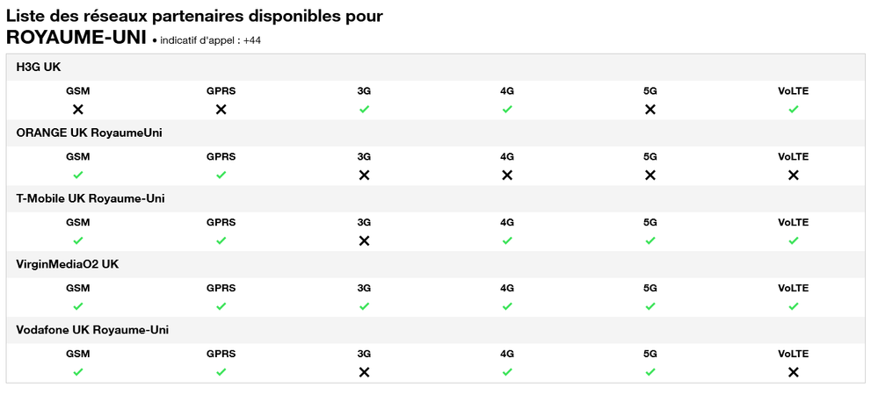Click the ORANGE UK 4G cross icon
The width and height of the screenshot is (878, 395).
point(507,176)
